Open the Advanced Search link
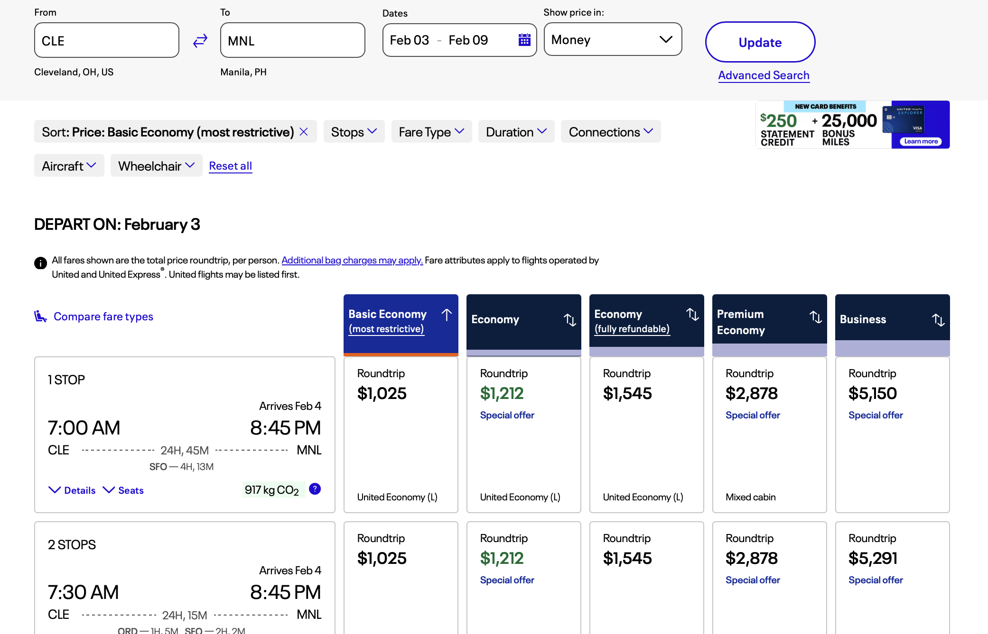 [764, 75]
